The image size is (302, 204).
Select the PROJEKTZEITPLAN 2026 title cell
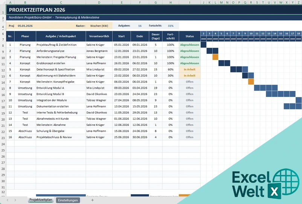pyautogui.click(x=154, y=10)
